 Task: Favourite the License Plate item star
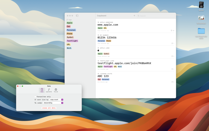pyautogui.click(x=98, y=74)
